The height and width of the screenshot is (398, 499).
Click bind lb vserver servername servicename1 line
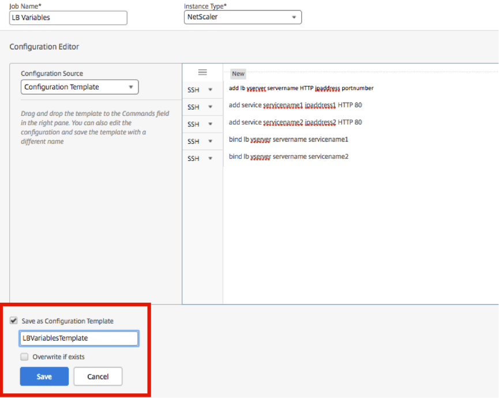click(x=288, y=140)
